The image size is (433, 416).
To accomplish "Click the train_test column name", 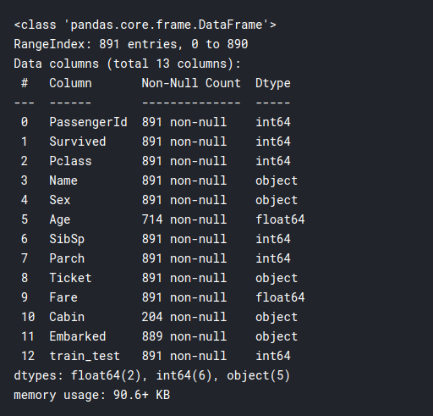I will pos(85,356).
